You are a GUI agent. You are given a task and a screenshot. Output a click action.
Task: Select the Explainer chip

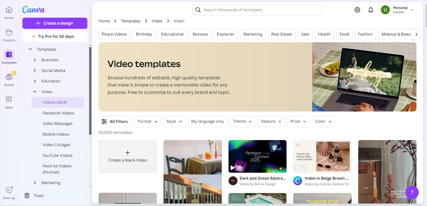(x=226, y=34)
